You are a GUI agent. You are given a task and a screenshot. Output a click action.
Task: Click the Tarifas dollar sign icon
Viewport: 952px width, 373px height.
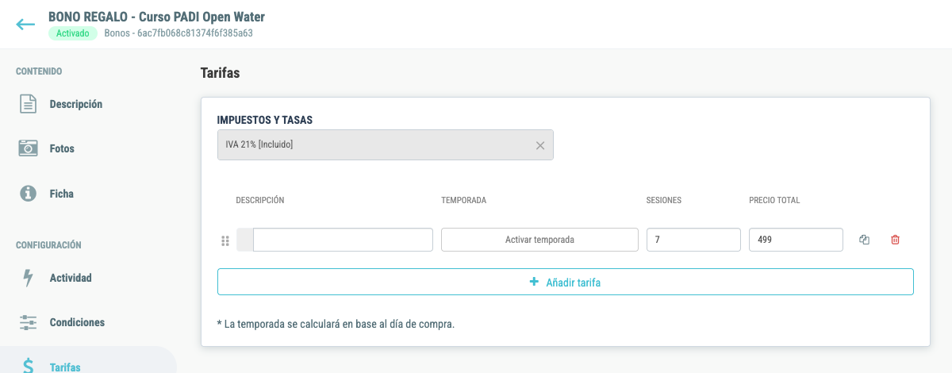coord(29,367)
